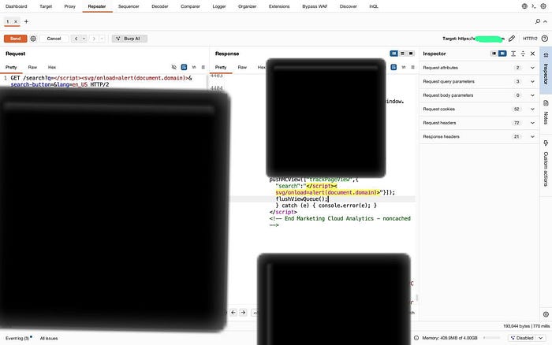Switch to the Dashboard tab

coord(17,6)
